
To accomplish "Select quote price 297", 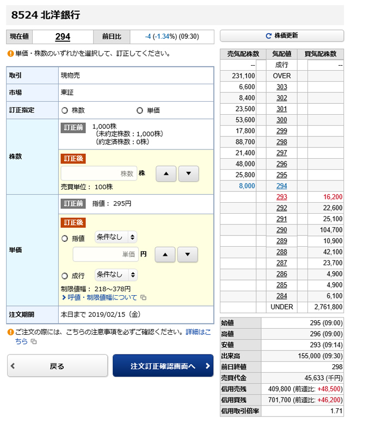I will 281,153.
